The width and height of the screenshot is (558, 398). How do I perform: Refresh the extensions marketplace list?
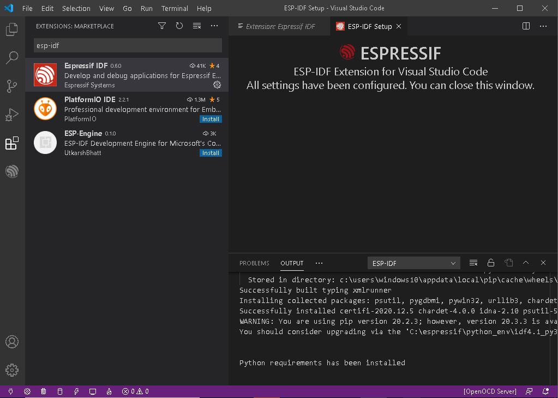click(x=179, y=26)
